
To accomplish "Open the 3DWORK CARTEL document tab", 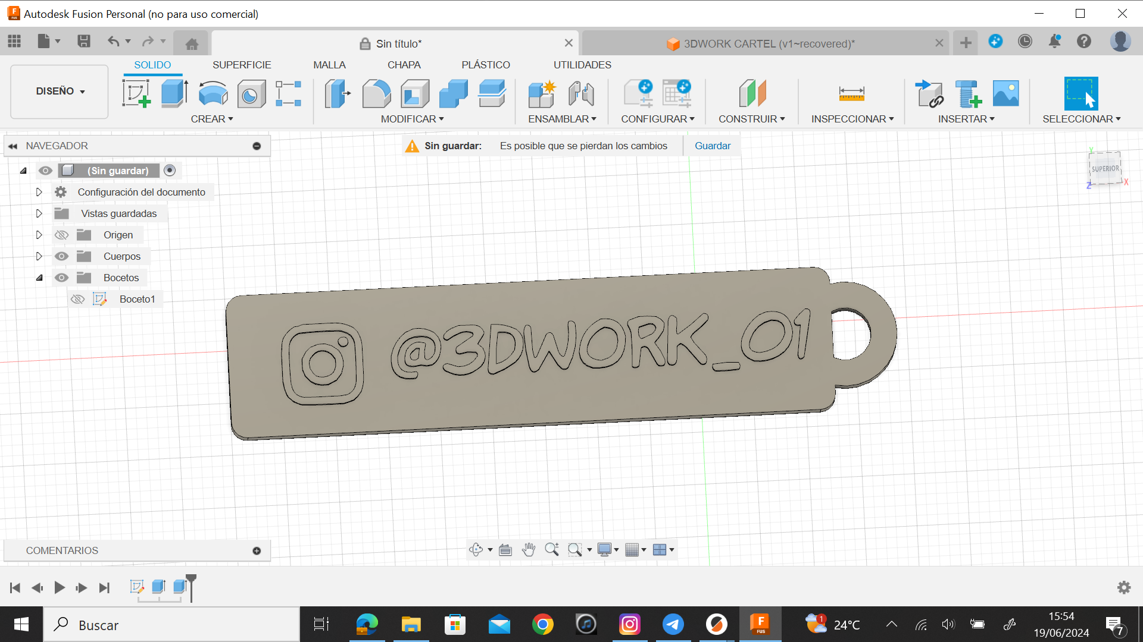I will (x=768, y=43).
